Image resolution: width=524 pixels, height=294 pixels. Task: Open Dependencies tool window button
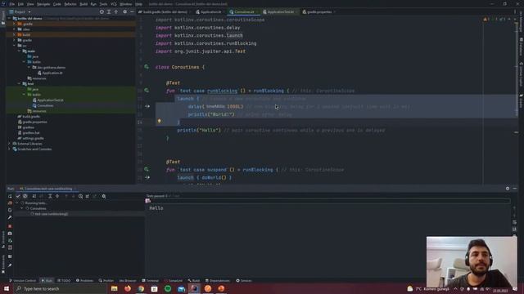[x=218, y=281]
